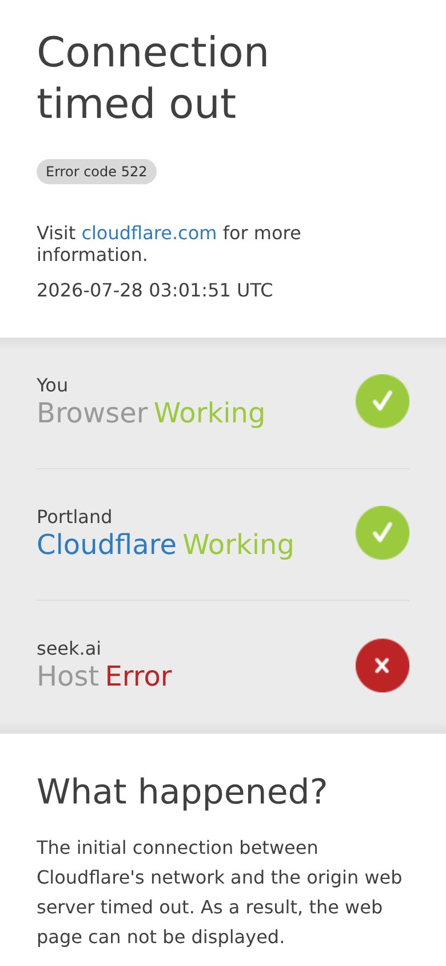The image size is (446, 966).
Task: Click the Connection timed out heading
Action: tap(153, 78)
